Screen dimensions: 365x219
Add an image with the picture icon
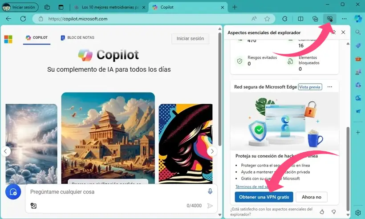tap(33, 206)
